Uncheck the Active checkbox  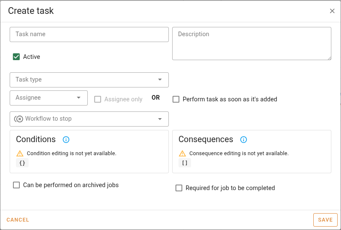point(16,57)
